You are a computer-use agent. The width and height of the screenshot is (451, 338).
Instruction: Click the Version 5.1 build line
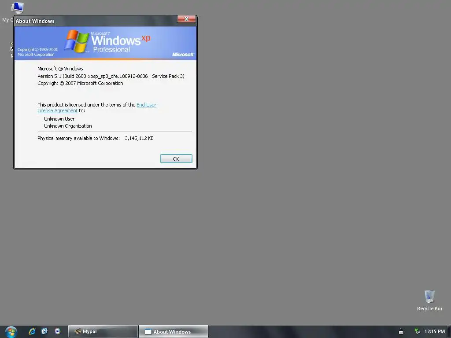point(111,76)
